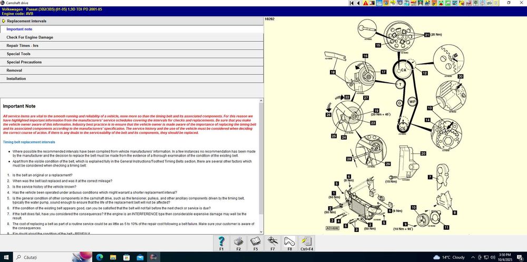Viewport: 527px width, 262px height.
Task: Click the volume speaker tray icon
Action: click(493, 257)
